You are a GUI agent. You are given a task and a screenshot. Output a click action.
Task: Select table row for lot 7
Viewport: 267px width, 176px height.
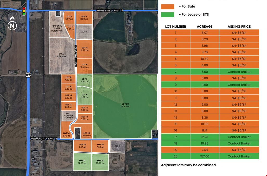[210, 72]
